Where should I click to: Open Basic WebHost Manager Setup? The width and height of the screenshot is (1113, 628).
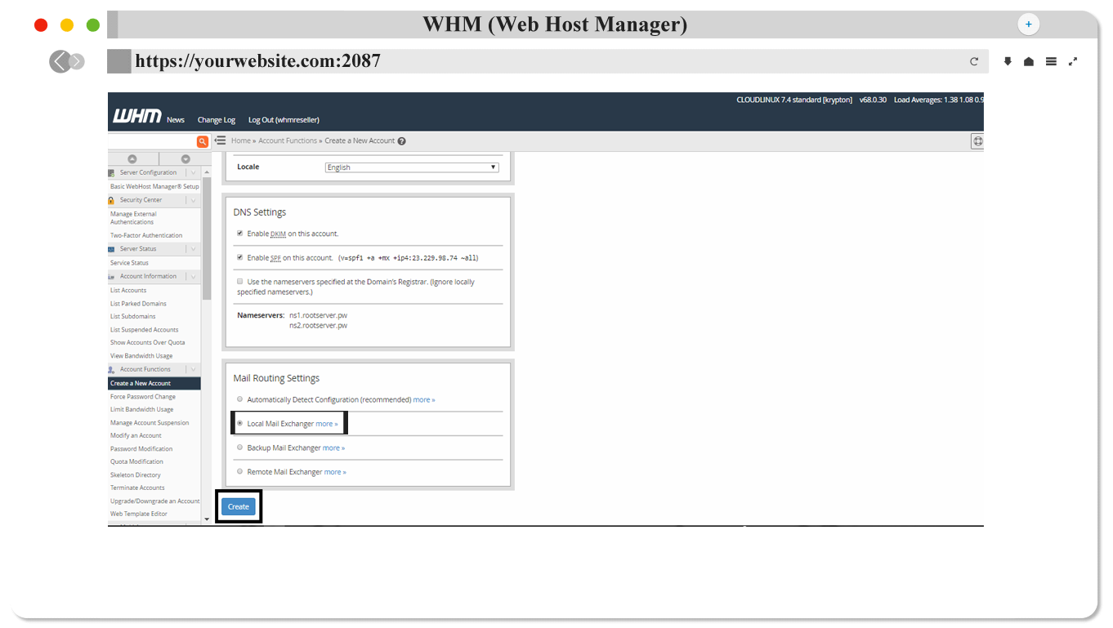point(154,187)
